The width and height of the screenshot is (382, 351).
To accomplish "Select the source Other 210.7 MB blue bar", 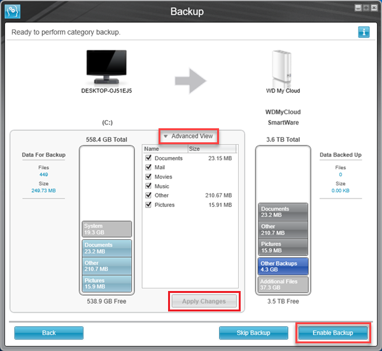I will click(x=107, y=265).
